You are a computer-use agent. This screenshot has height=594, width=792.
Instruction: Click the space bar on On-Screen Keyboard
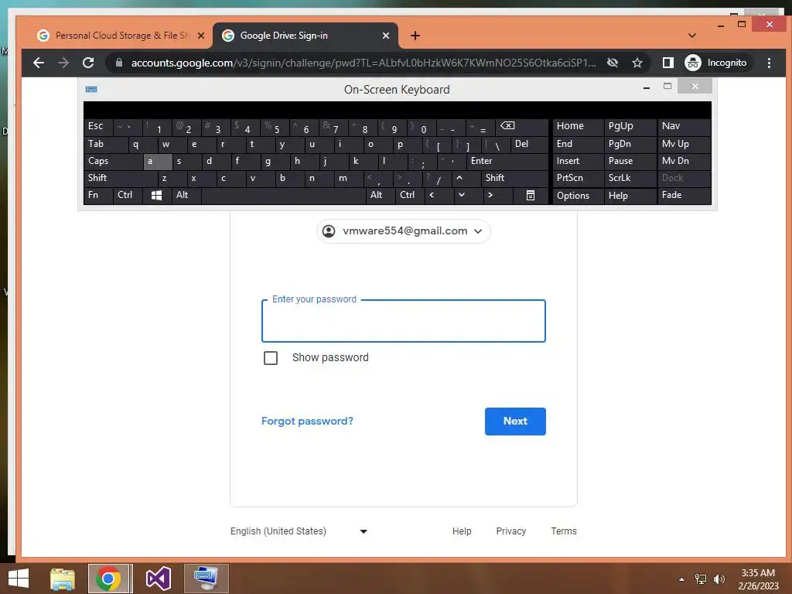[283, 195]
